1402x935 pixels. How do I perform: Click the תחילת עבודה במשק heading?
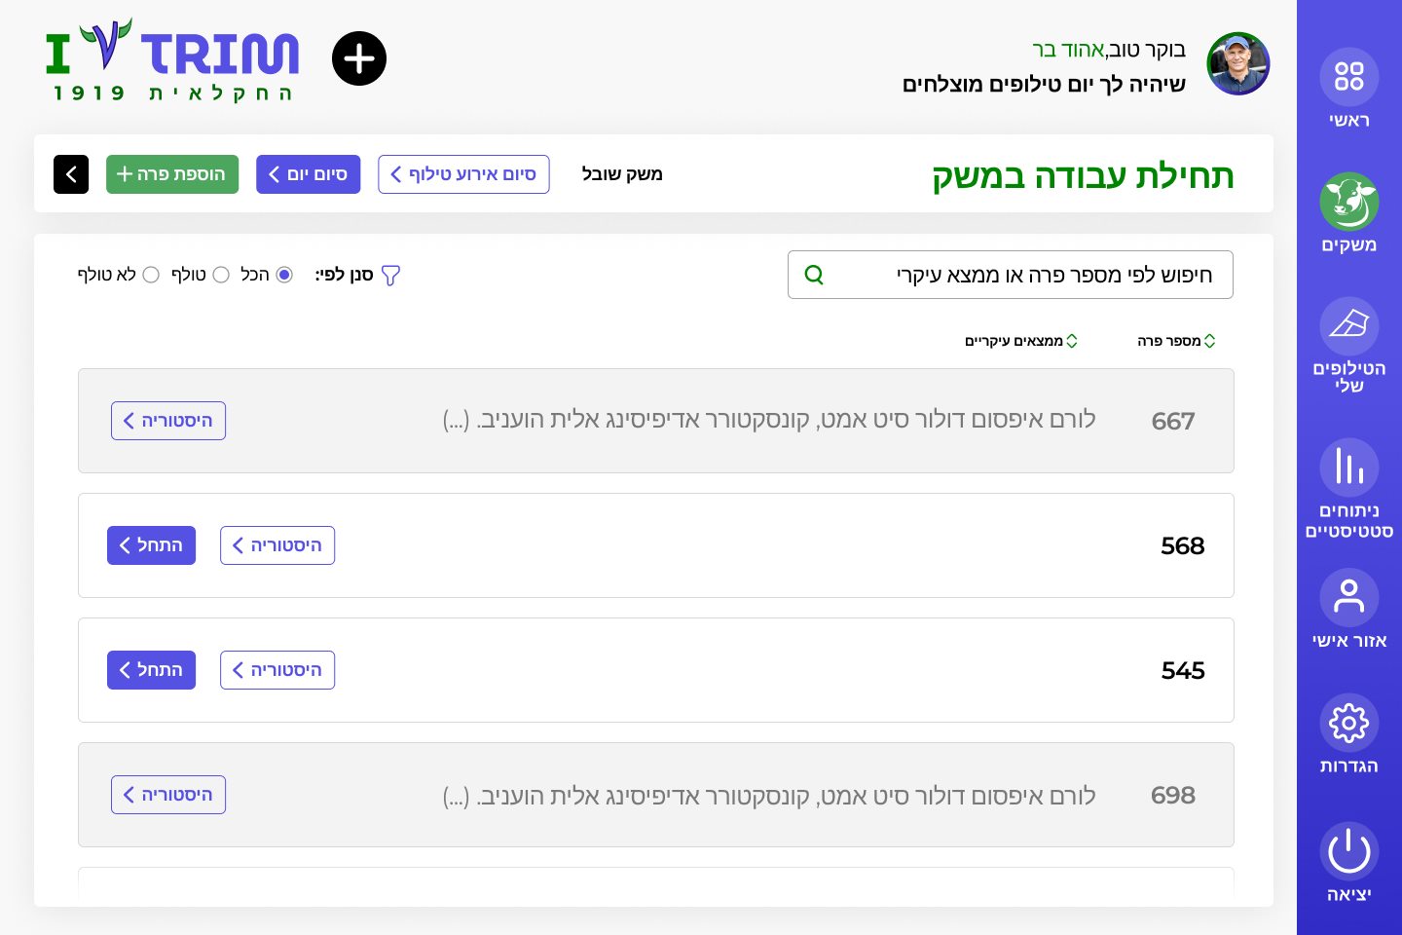click(1083, 176)
